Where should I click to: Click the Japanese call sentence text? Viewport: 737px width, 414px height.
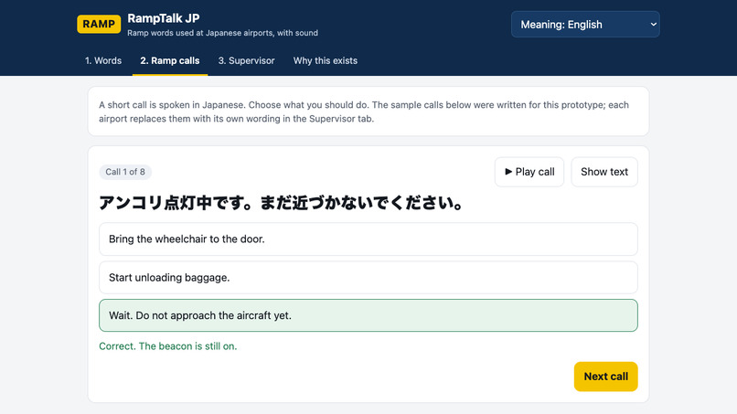281,203
